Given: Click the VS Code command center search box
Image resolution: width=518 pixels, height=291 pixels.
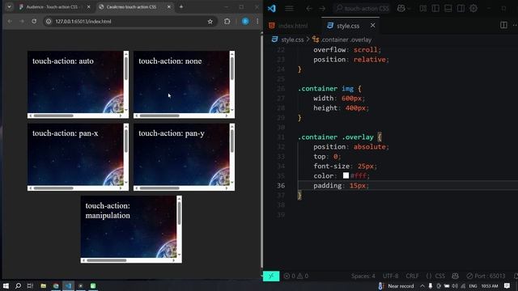Looking at the screenshot, I should coord(361,9).
